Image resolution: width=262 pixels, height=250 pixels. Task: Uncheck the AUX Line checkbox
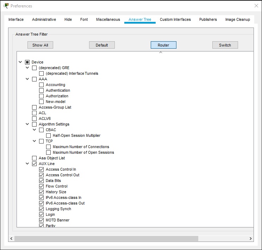click(34, 164)
